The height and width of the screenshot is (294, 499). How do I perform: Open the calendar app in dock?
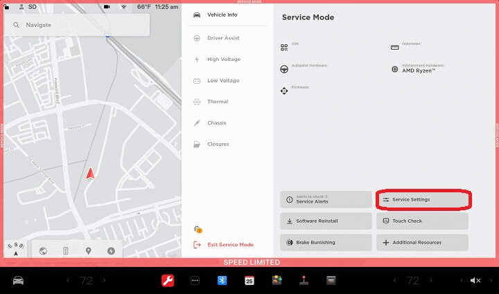249,280
